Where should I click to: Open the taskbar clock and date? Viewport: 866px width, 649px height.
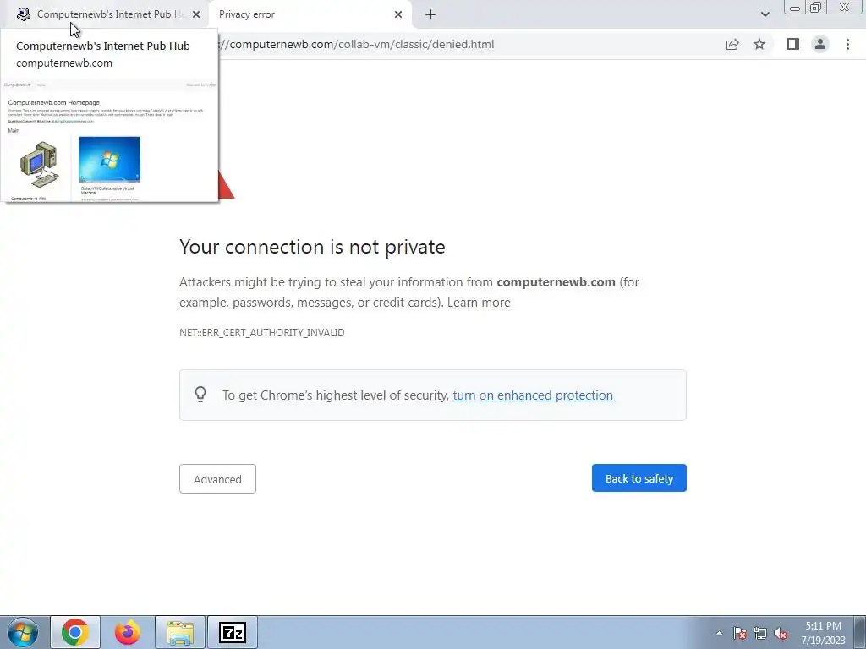pos(823,633)
